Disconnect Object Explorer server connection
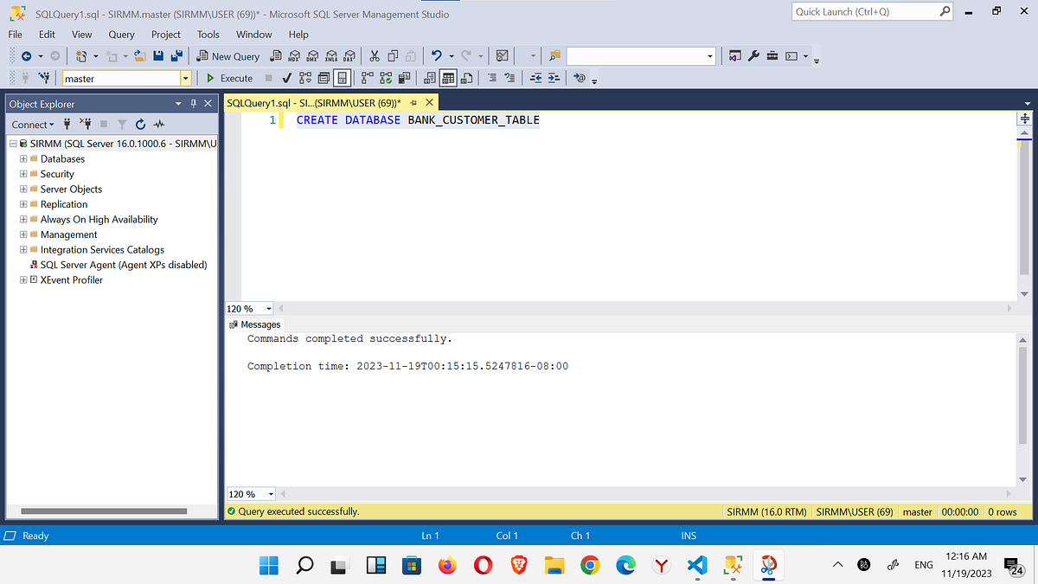The width and height of the screenshot is (1038, 584). pos(85,125)
